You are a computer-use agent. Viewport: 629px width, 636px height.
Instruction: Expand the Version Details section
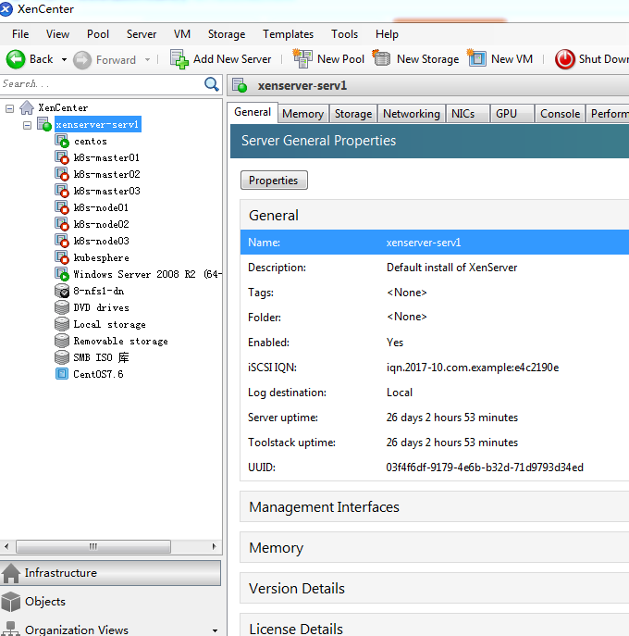click(x=434, y=588)
